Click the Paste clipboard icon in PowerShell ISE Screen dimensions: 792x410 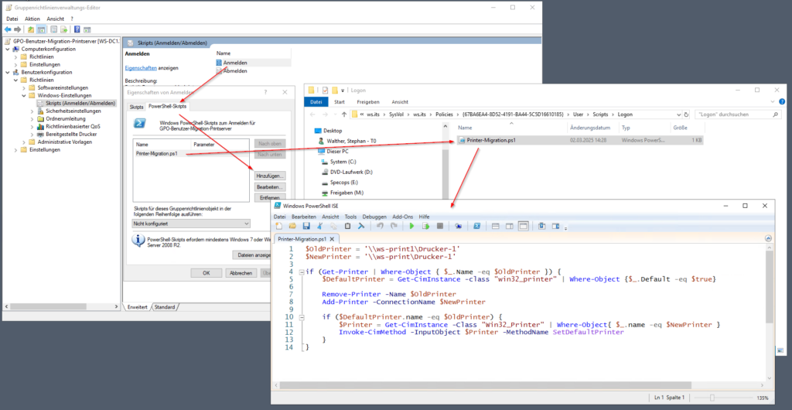(x=347, y=226)
